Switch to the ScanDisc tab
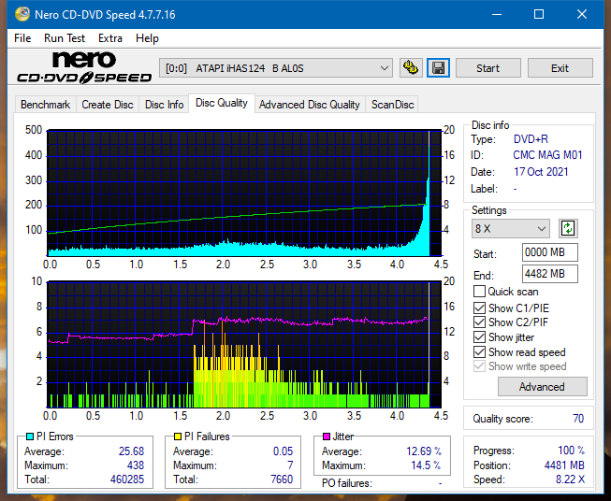The width and height of the screenshot is (611, 501). tap(392, 105)
